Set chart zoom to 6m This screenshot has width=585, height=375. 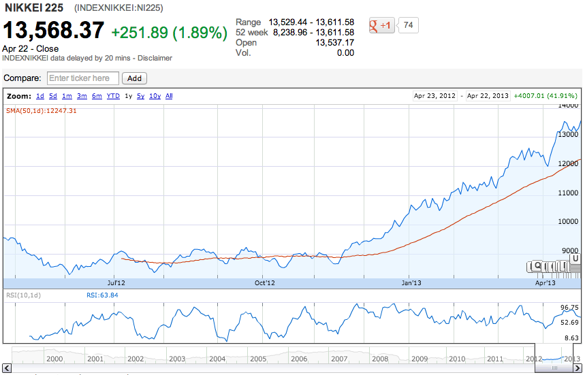point(97,96)
